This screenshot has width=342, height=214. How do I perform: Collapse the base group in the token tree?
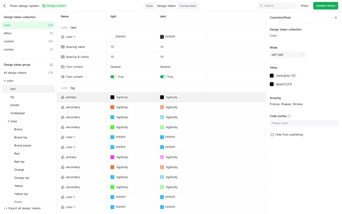[9, 121]
